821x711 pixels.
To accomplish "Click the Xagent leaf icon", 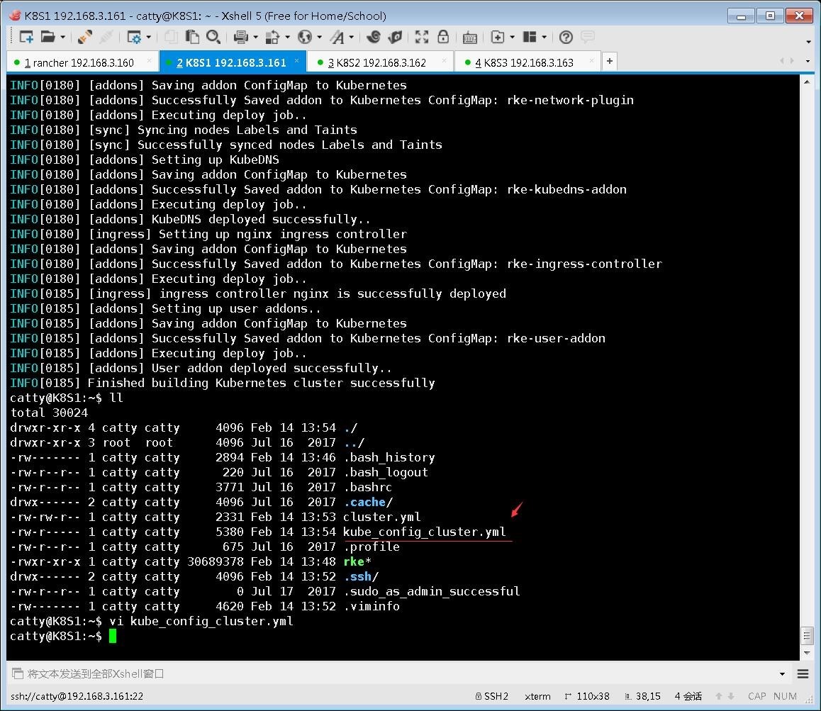I will coord(396,37).
